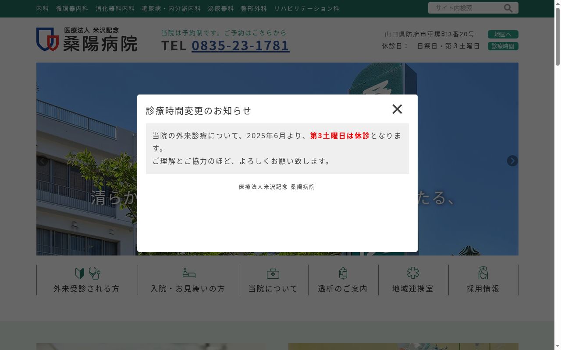Focus the サイト内検索 search field

coord(467,8)
